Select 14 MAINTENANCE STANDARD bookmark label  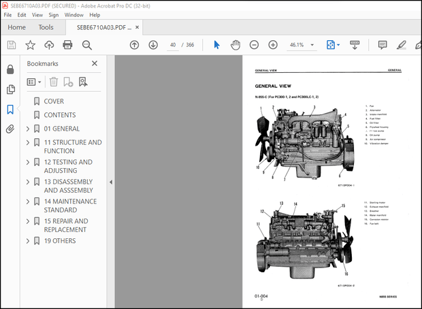click(x=70, y=206)
